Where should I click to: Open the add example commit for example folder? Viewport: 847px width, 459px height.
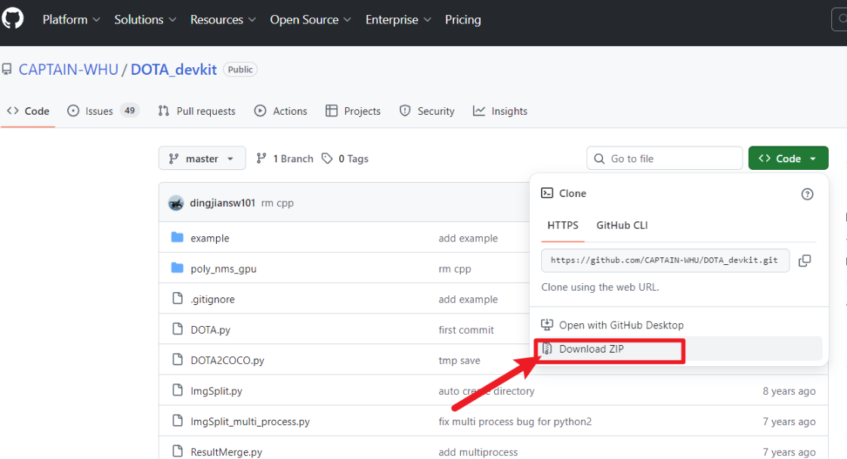[468, 238]
